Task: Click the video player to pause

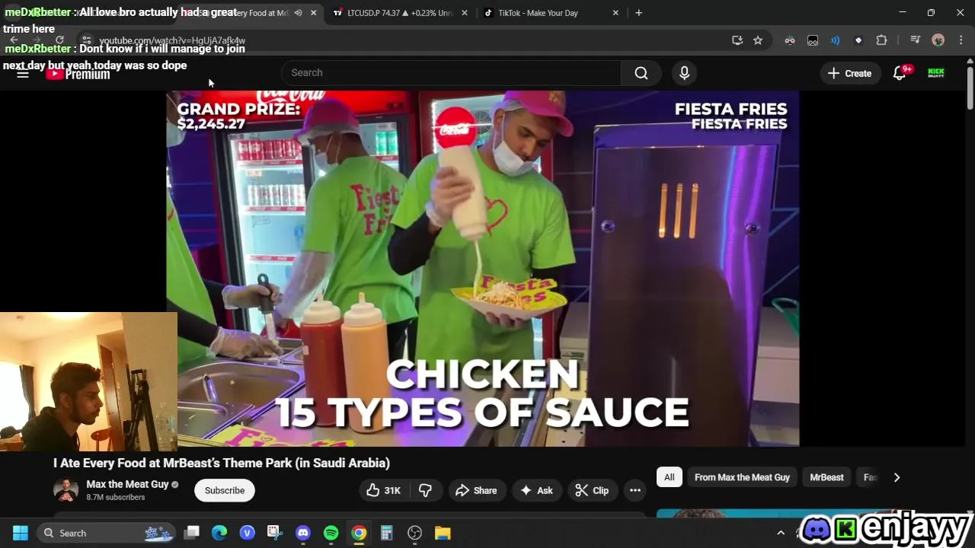Action: (483, 268)
